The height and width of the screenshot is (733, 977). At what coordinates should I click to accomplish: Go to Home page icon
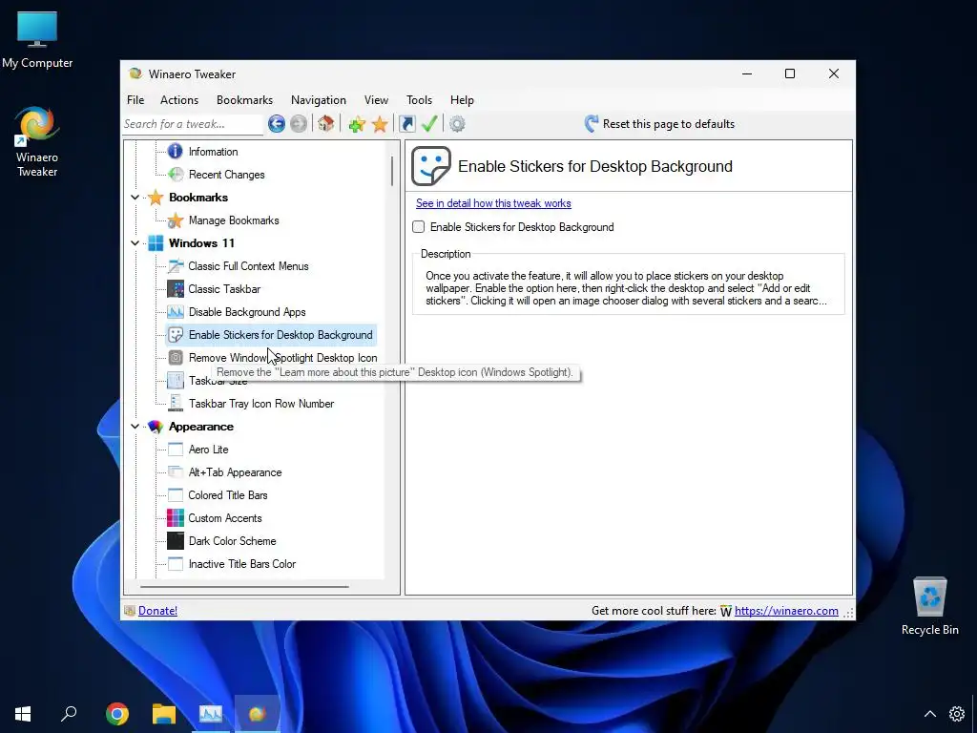pos(326,123)
